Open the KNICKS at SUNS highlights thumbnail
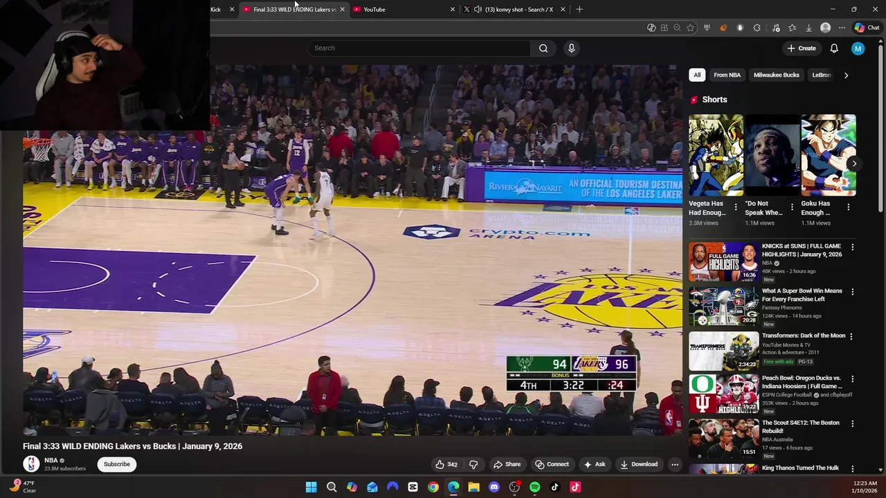The width and height of the screenshot is (886, 498). coord(723,261)
